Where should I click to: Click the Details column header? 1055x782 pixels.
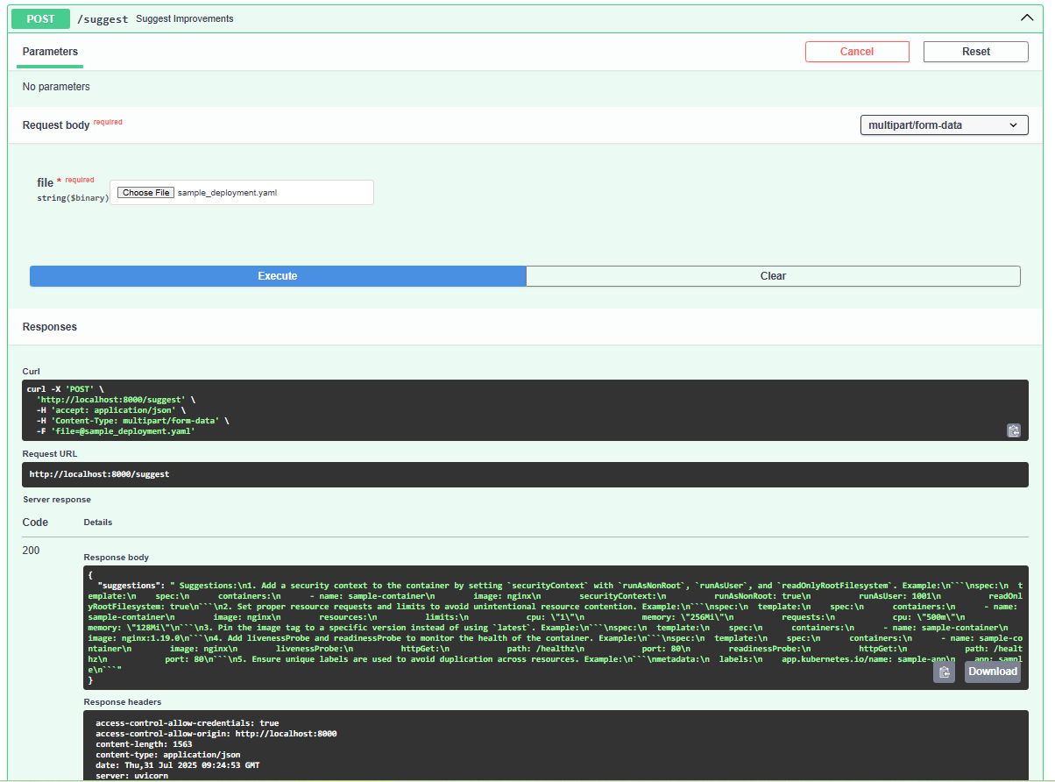(97, 523)
